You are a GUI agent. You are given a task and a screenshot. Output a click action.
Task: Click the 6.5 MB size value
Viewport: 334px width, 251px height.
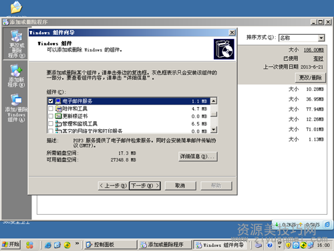point(199,124)
